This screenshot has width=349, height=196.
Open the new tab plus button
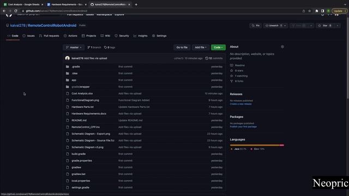pos(136,4)
